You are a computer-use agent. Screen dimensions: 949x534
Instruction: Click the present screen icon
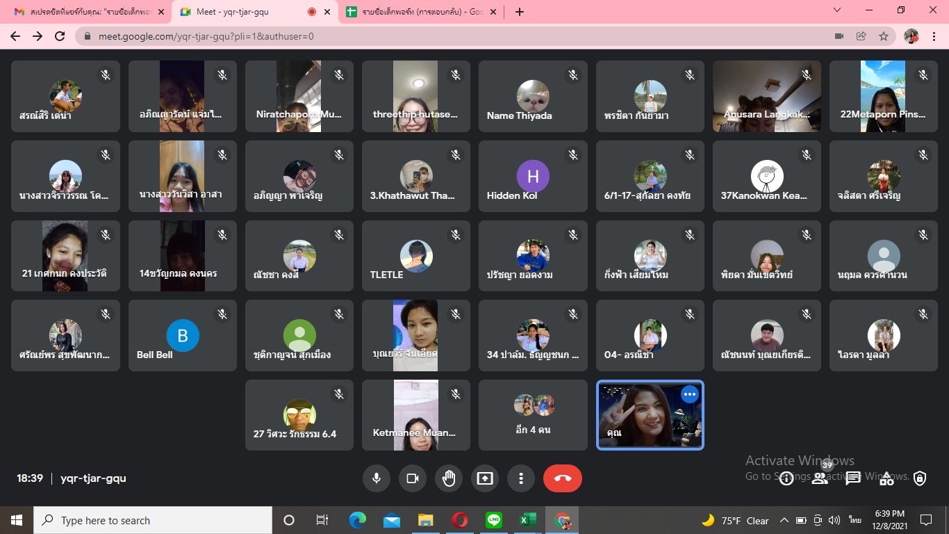pos(485,478)
